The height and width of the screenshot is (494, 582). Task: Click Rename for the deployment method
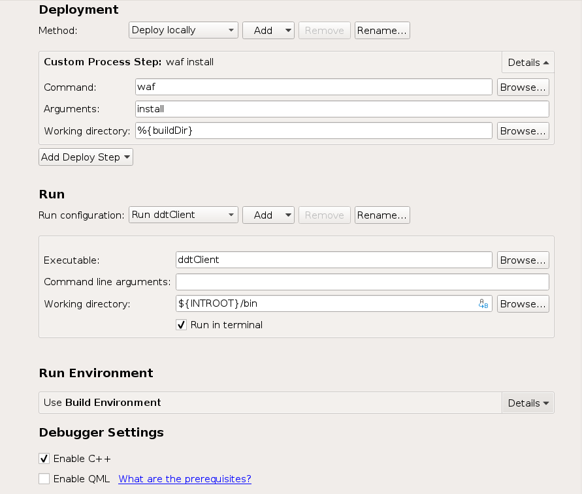tap(382, 31)
